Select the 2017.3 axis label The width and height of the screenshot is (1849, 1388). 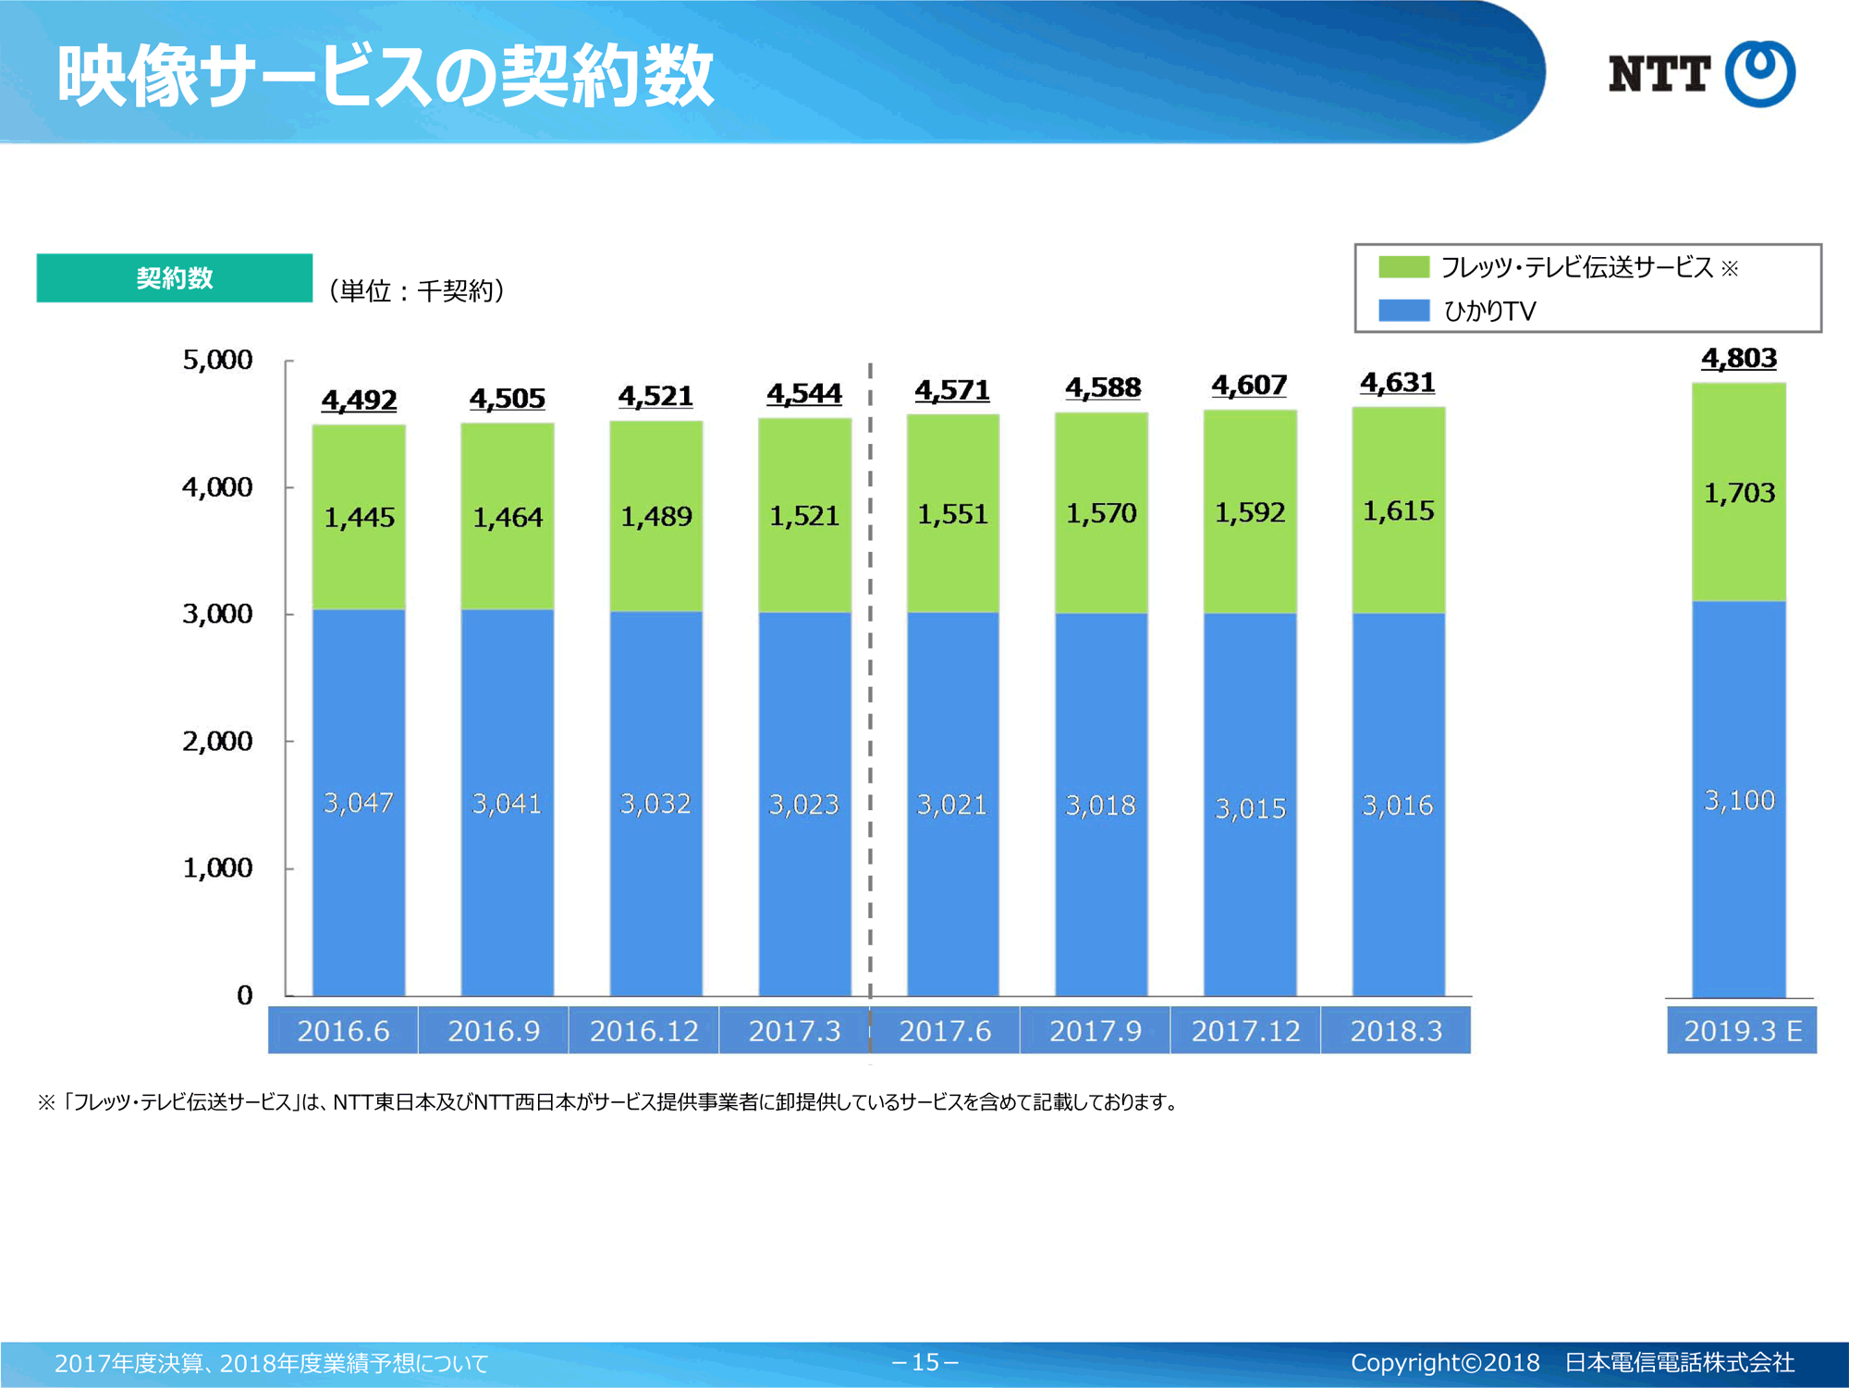click(x=794, y=1030)
